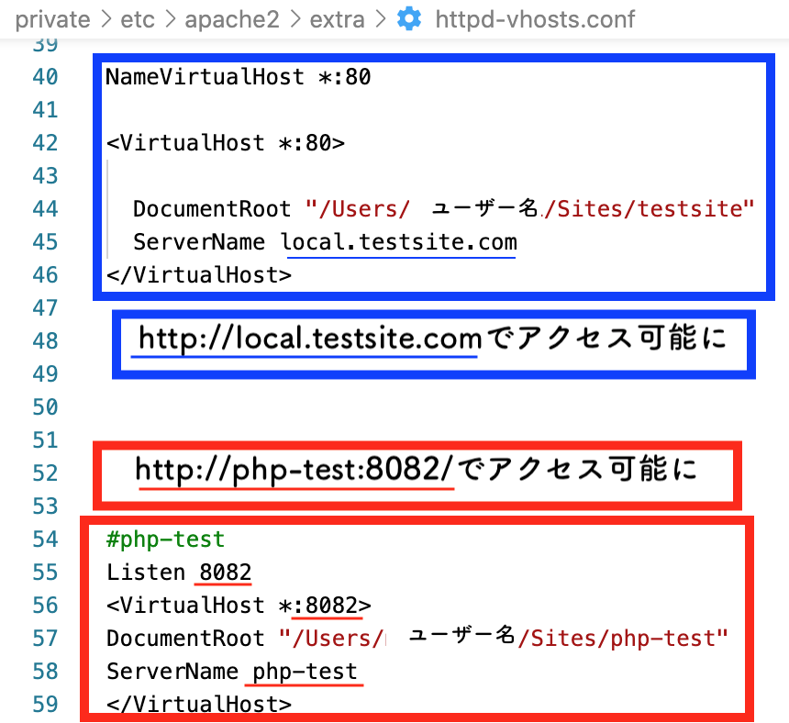789x723 pixels.
Task: Click the '#php-test' comment line
Action: click(165, 539)
